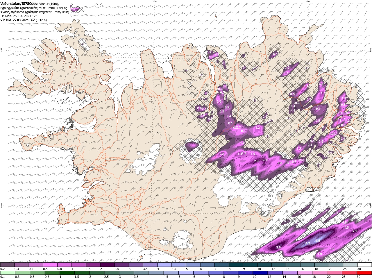Pick the dark green rain swatch between 1 and 1.5
The height and width of the screenshot is (279, 372).
pos(67,273)
